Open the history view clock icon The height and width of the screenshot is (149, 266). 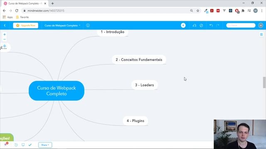(16, 145)
